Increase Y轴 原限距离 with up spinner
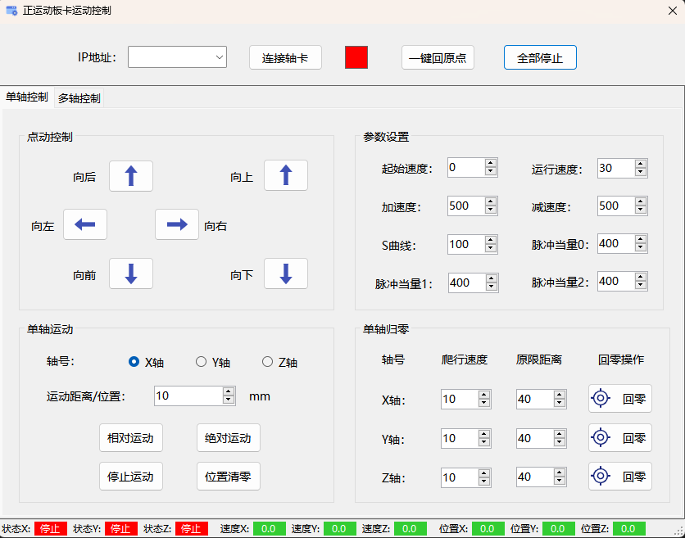This screenshot has width=685, height=538. (x=559, y=434)
